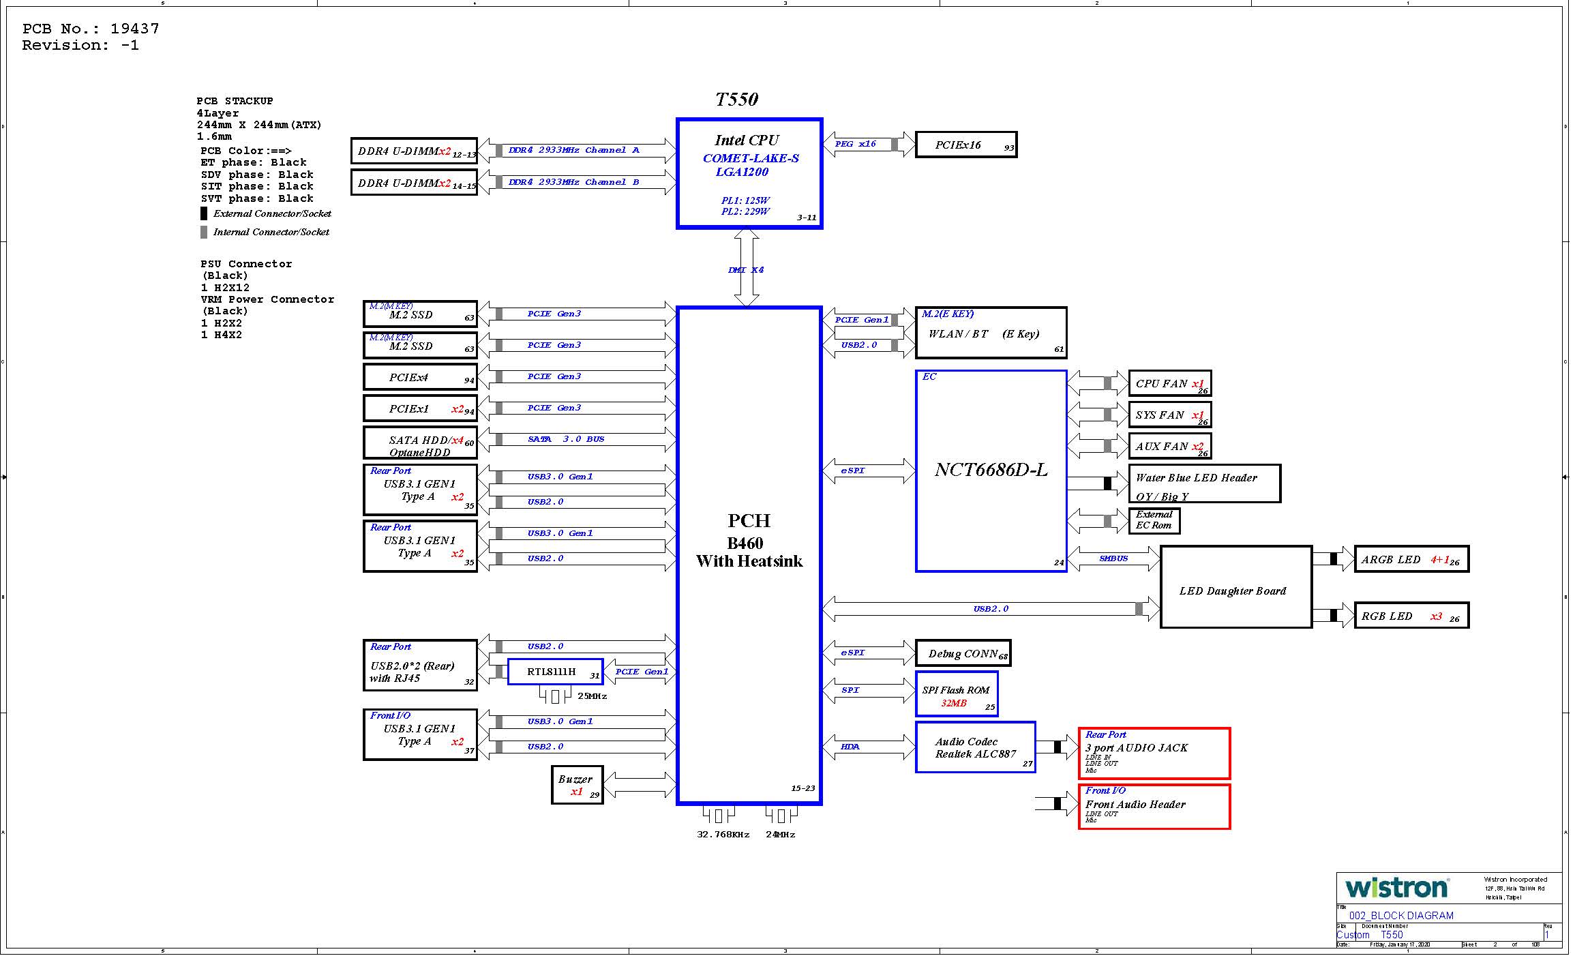
Task: Click the NCT6686D-L EC block
Action: [991, 470]
